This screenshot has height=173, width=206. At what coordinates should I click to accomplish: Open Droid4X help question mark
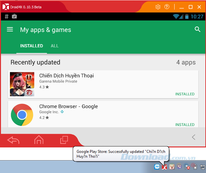(167, 7)
